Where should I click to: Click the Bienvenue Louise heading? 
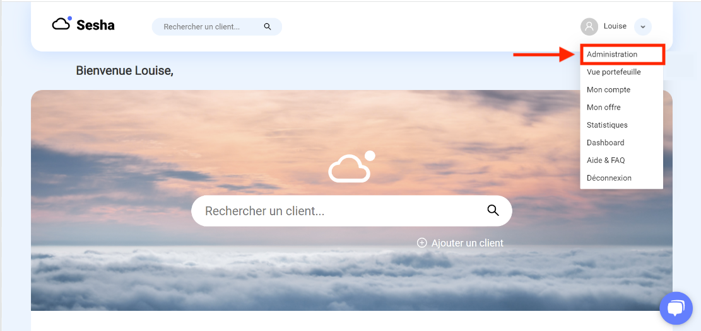click(125, 70)
